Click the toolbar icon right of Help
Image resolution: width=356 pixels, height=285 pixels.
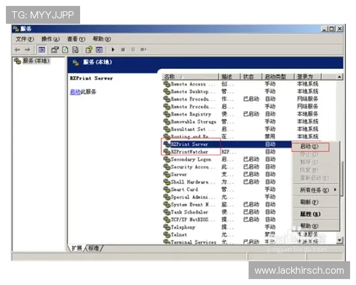click(x=99, y=49)
